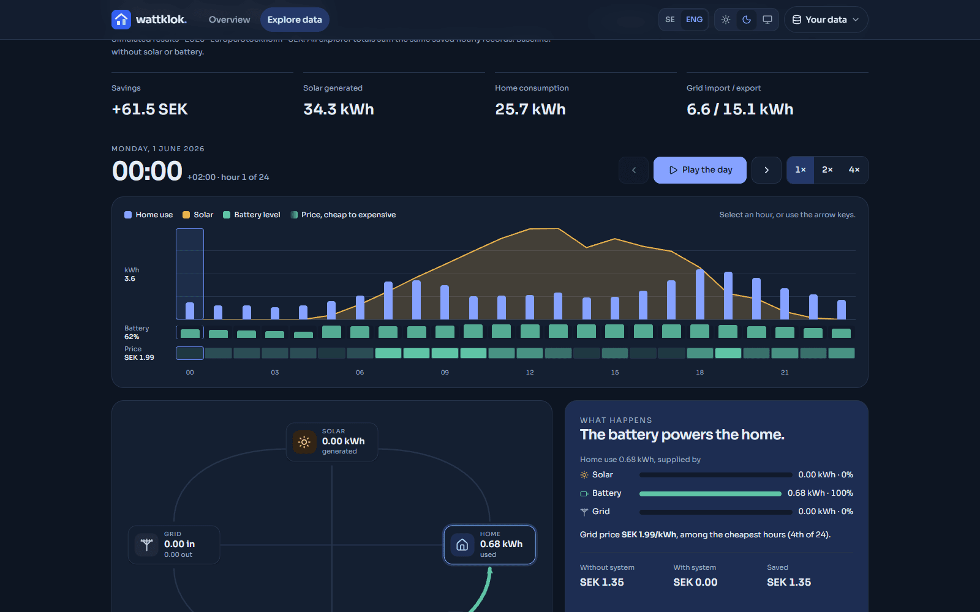Viewport: 980px width, 612px height.
Task: Set playback speed to 4×
Action: 854,170
